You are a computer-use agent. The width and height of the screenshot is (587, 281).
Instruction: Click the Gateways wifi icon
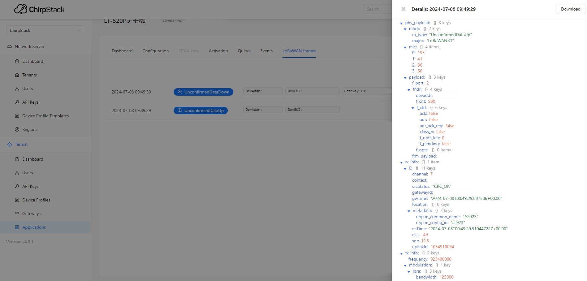pyautogui.click(x=17, y=214)
